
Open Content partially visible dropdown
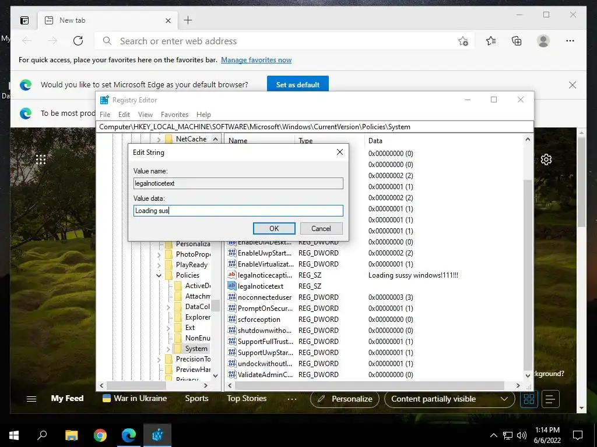[449, 399]
